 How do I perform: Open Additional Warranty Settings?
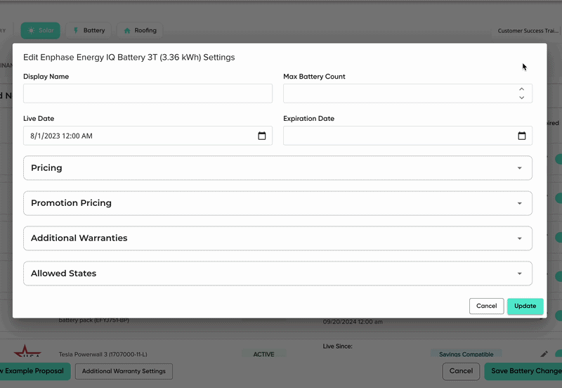[124, 371]
